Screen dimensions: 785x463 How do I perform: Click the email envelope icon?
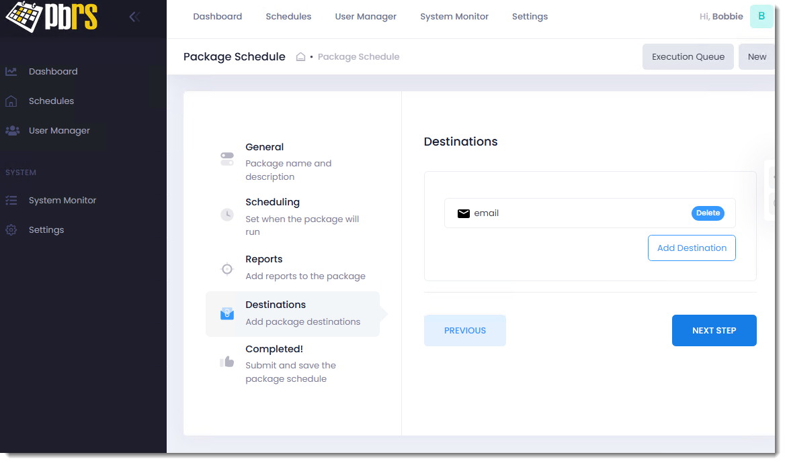pos(463,213)
